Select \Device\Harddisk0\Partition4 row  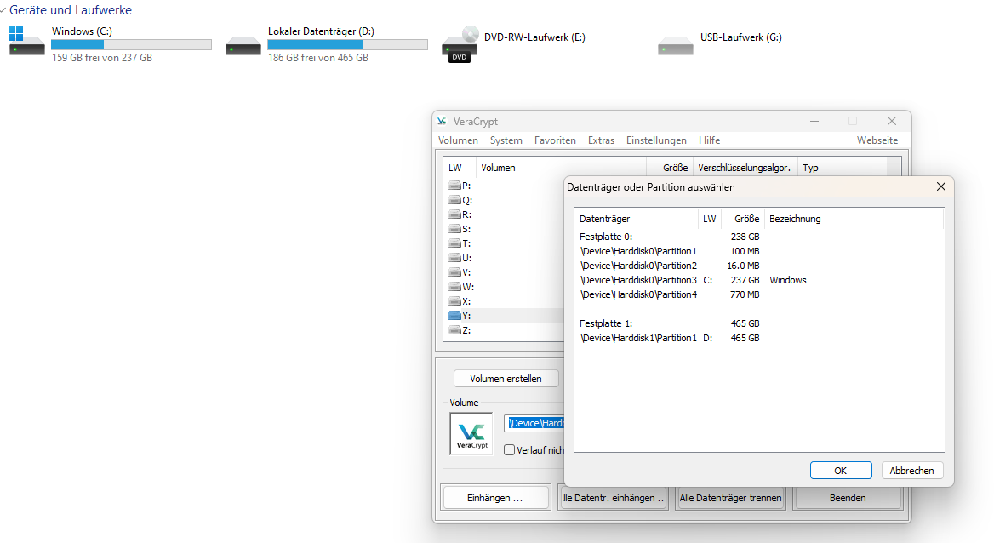coord(759,295)
